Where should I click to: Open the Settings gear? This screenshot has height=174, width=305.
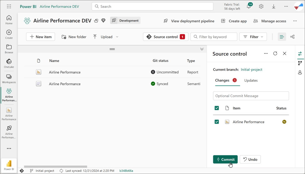click(261, 7)
